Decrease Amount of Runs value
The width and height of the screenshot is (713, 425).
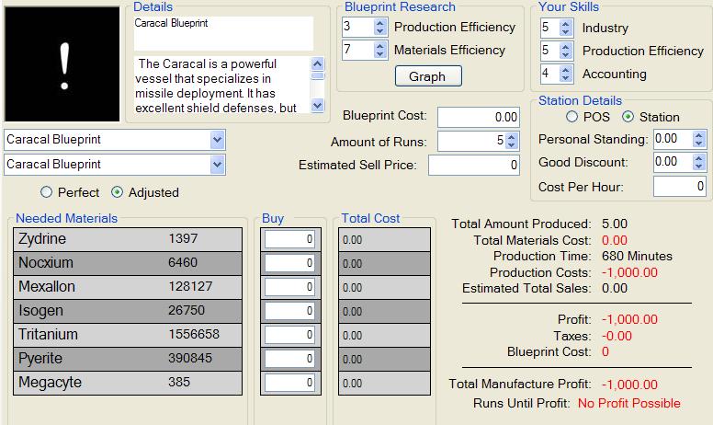(512, 145)
